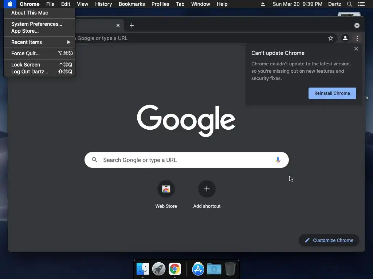Image resolution: width=373 pixels, height=279 pixels.
Task: Open the History menu
Action: [103, 4]
